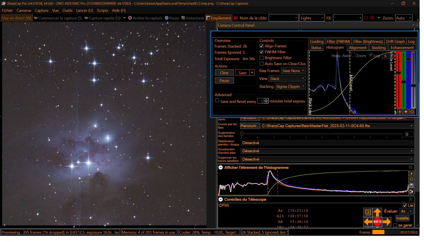Image resolution: width=424 pixels, height=242 pixels.
Task: Click the half-circle contrast icon in stretch panel
Action: (x=411, y=192)
